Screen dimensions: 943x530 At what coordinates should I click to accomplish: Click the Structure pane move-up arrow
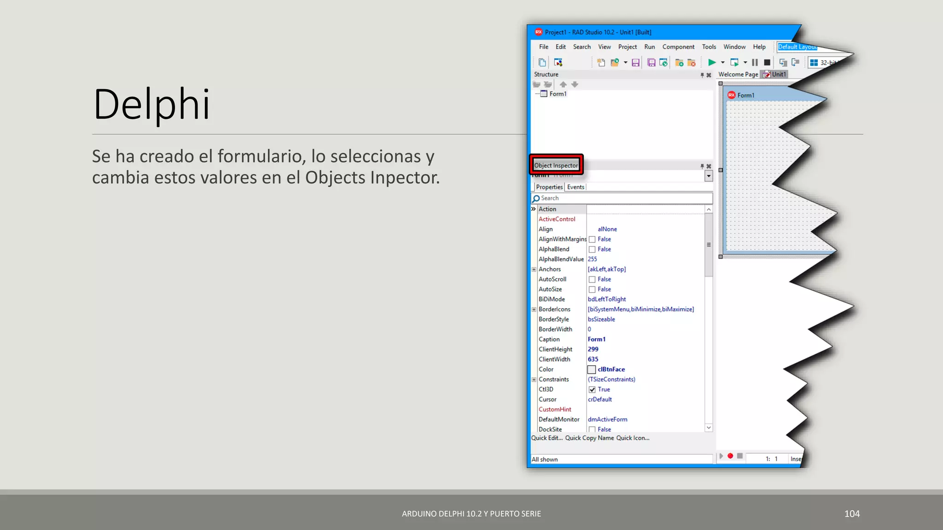[563, 84]
